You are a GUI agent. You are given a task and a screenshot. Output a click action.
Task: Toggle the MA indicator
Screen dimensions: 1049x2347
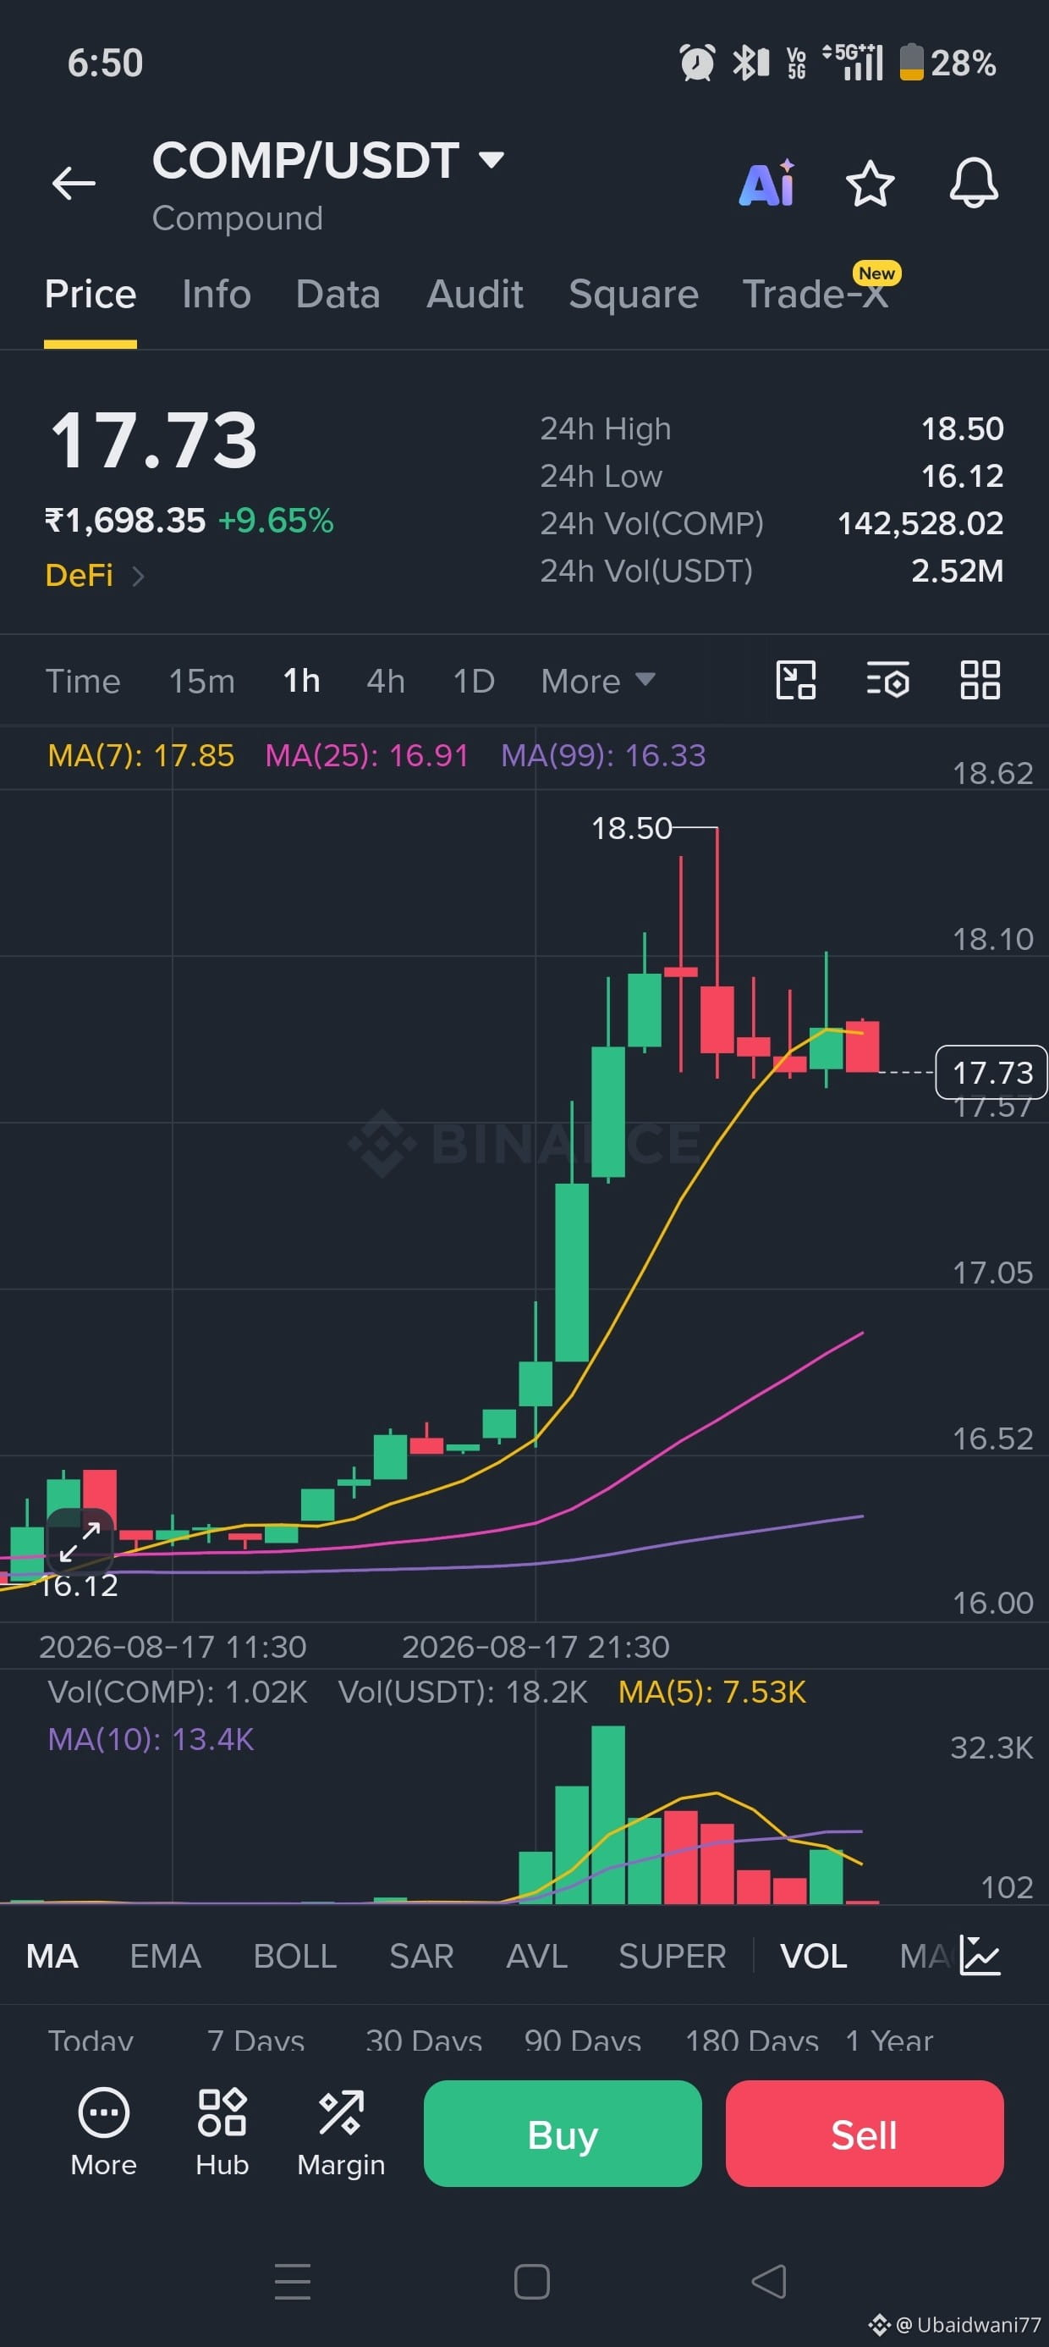pos(52,1956)
